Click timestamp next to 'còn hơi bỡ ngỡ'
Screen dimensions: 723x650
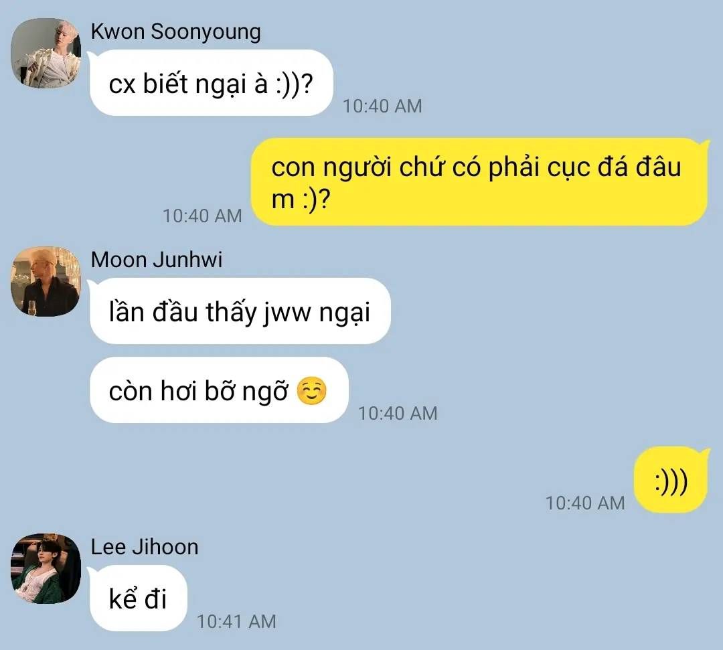click(398, 414)
